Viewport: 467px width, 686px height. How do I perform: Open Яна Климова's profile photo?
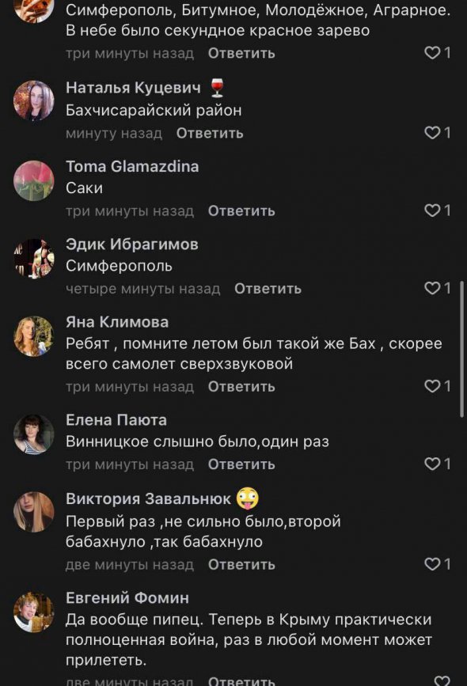32,336
